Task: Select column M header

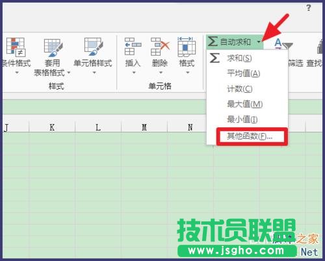Action: pos(144,127)
